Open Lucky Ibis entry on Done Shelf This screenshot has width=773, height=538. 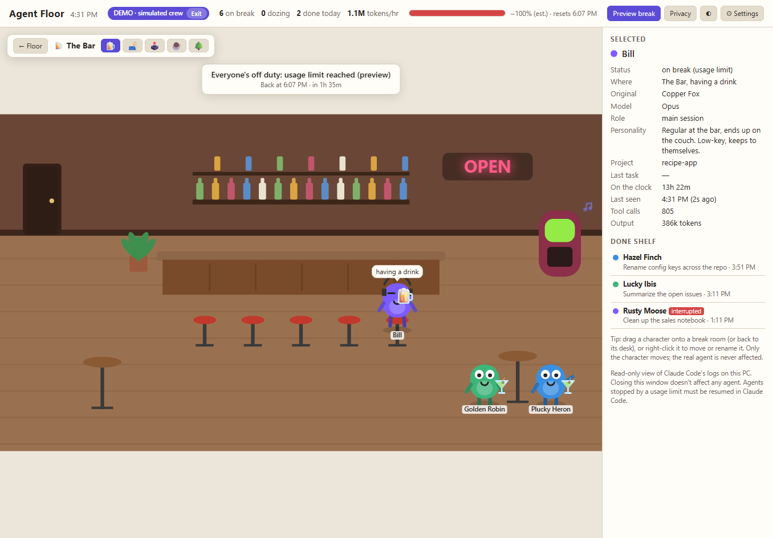687,289
